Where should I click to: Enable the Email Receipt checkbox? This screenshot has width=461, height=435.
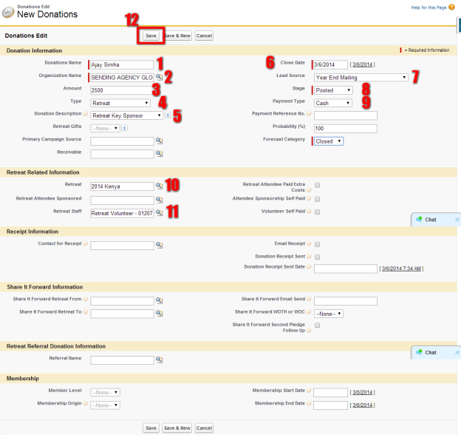coord(317,243)
